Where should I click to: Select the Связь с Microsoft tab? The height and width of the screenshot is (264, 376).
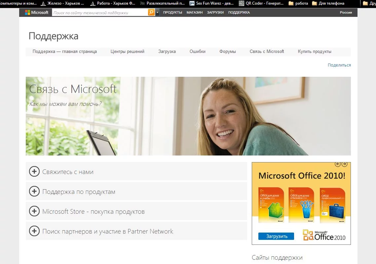point(267,52)
